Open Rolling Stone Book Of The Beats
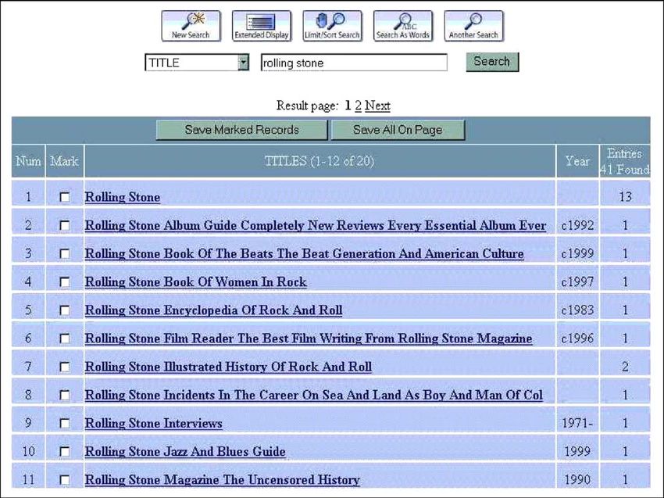The image size is (664, 498). [x=304, y=254]
